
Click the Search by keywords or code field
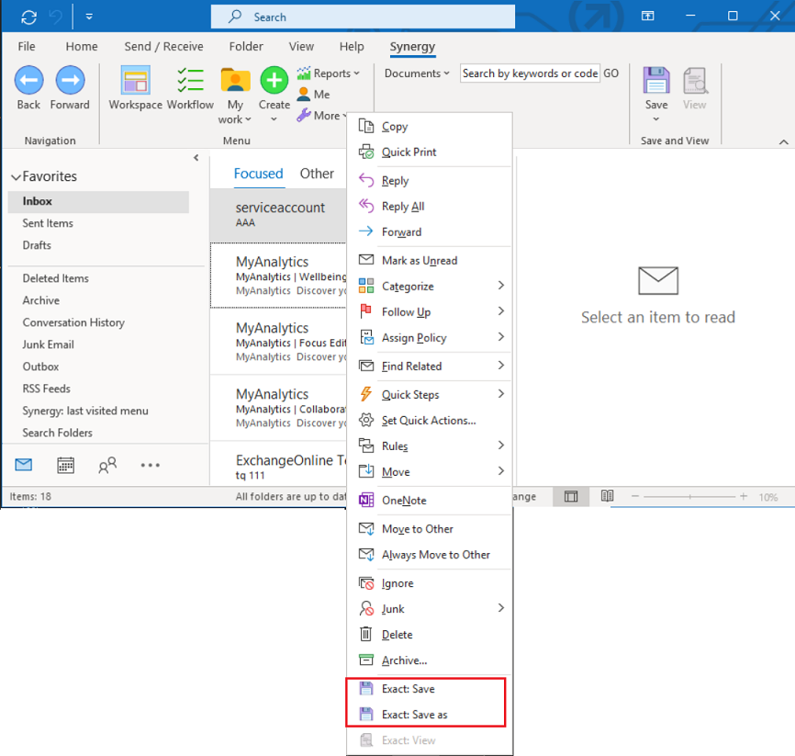(x=530, y=73)
